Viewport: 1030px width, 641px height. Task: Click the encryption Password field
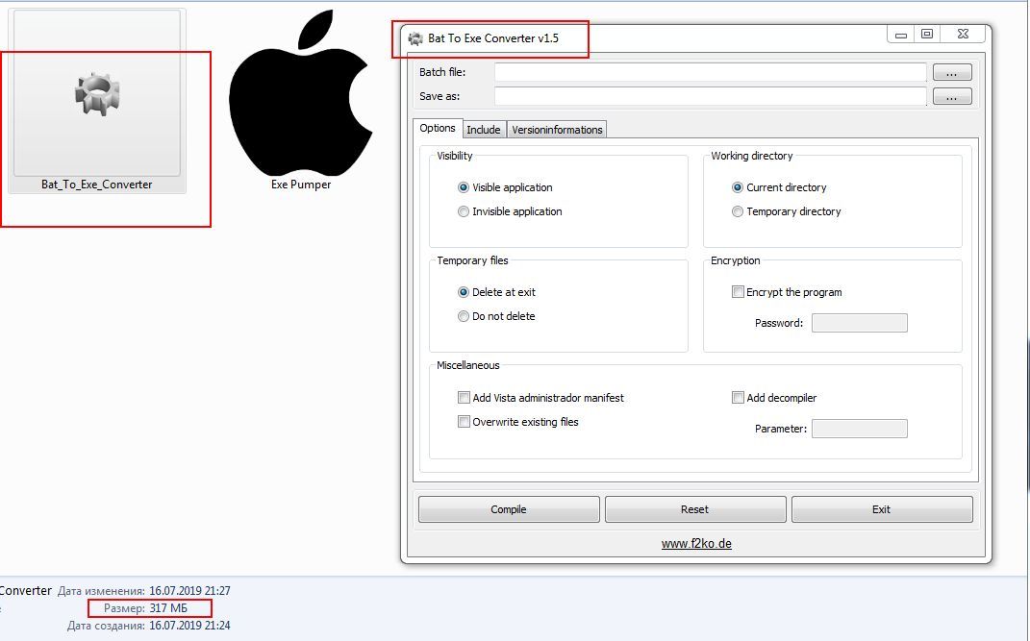click(859, 323)
